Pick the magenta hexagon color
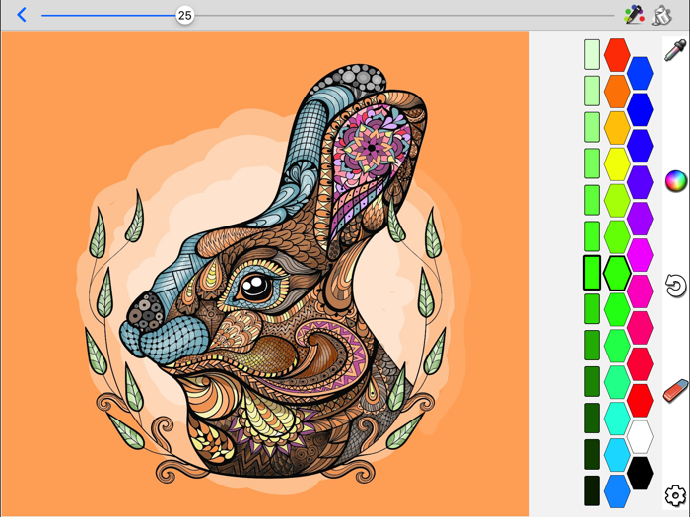The image size is (690, 517). click(640, 255)
